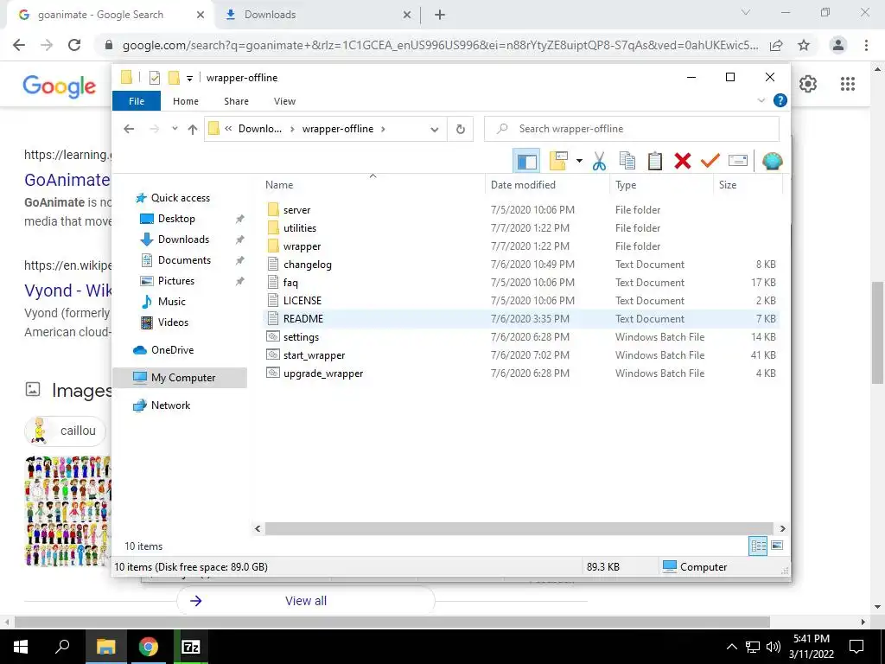Expand chevron after wrapper-offline breadcrumb

(x=383, y=129)
